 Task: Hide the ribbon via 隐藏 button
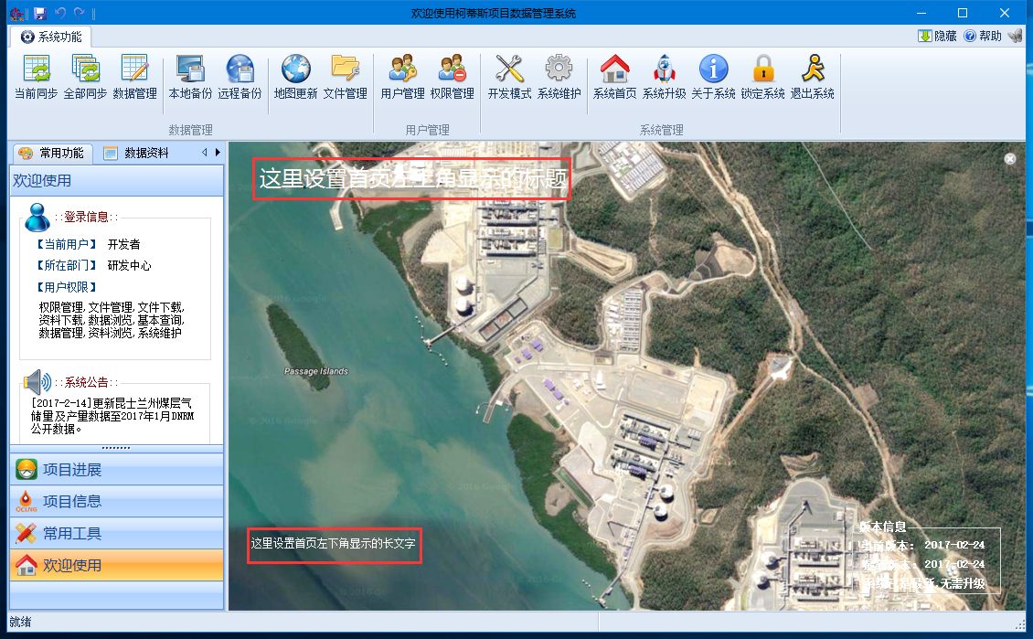[937, 37]
